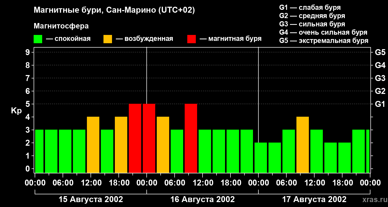Click the 16 Августа red bar before 12:00
The height and width of the screenshot is (207, 388).
191,138
